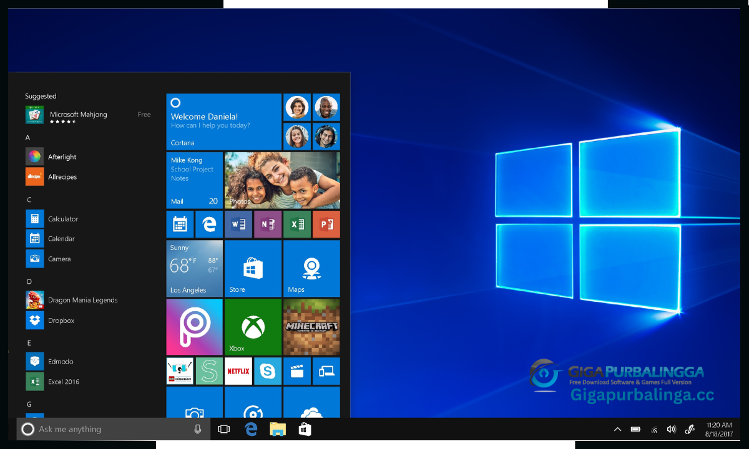Launch the Word tile
This screenshot has height=449, width=749.
point(238,224)
